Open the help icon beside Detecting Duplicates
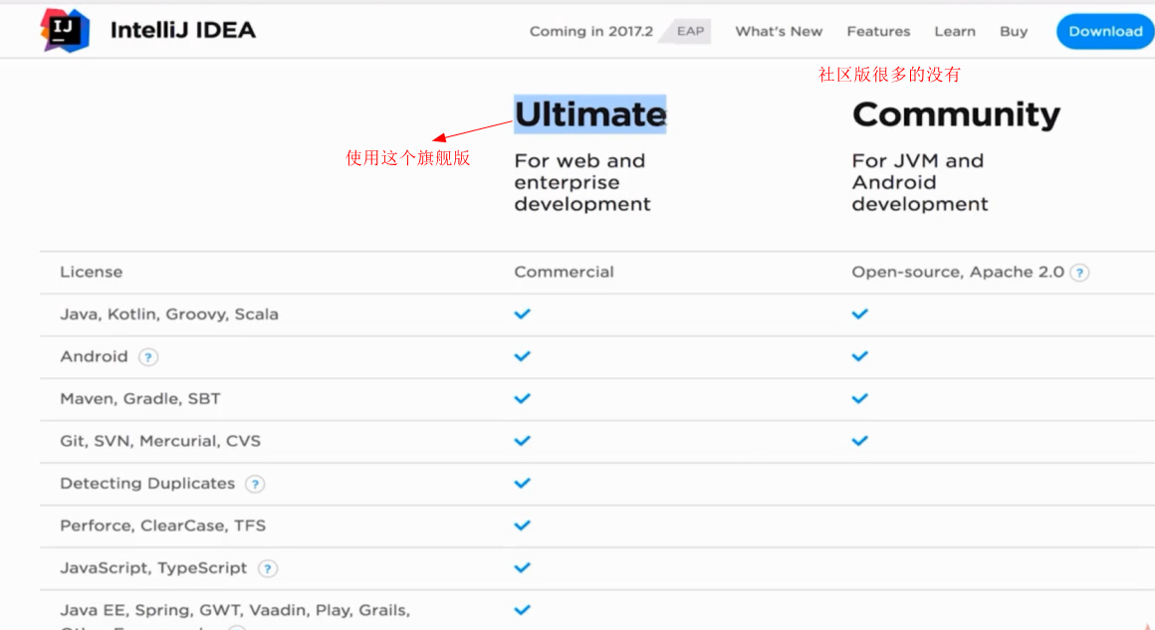Image resolution: width=1155 pixels, height=630 pixels. pyautogui.click(x=255, y=485)
